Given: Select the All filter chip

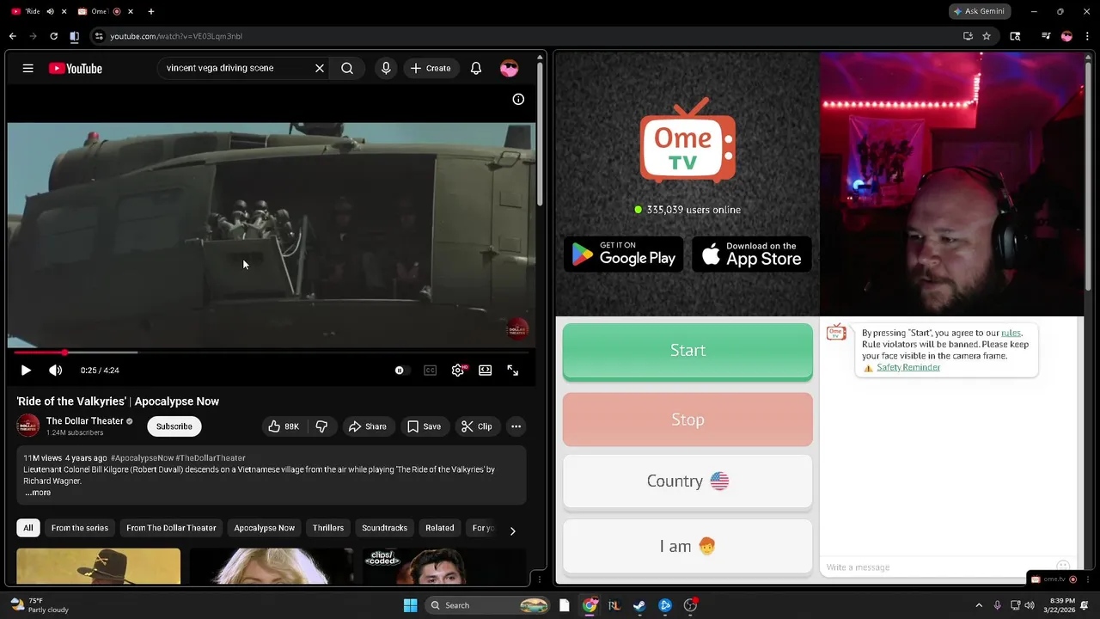Looking at the screenshot, I should pos(28,528).
